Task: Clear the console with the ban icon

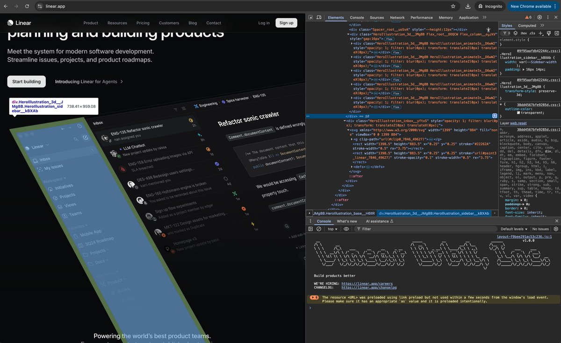Action: pos(318,229)
